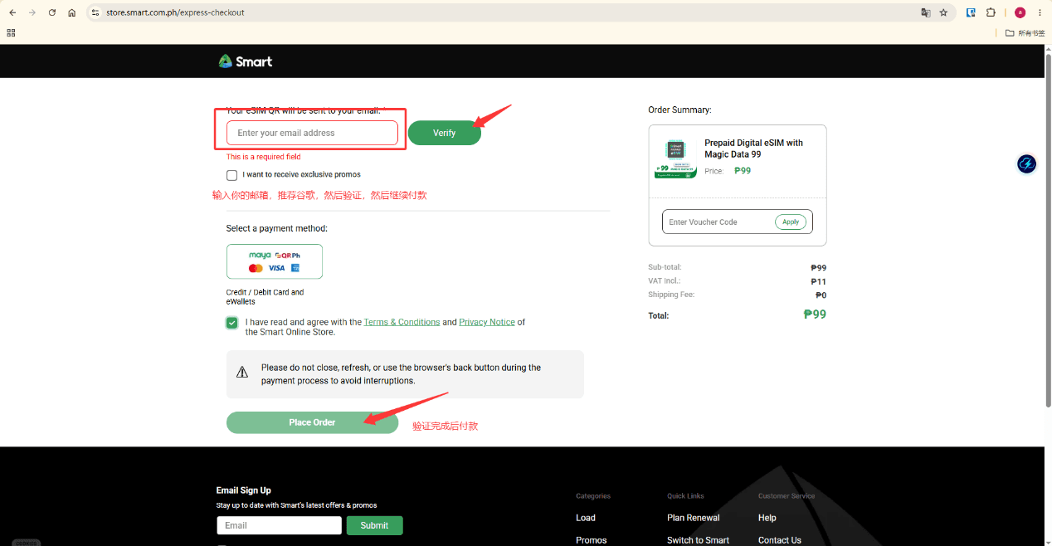Click the Shipping Fee amount ₱0

pos(821,295)
